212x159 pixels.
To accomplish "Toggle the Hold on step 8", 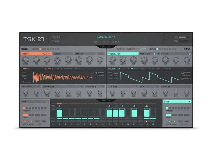I will (x=103, y=118).
